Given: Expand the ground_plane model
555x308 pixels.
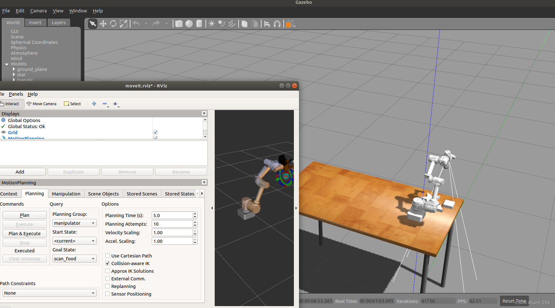Looking at the screenshot, I should [14, 69].
